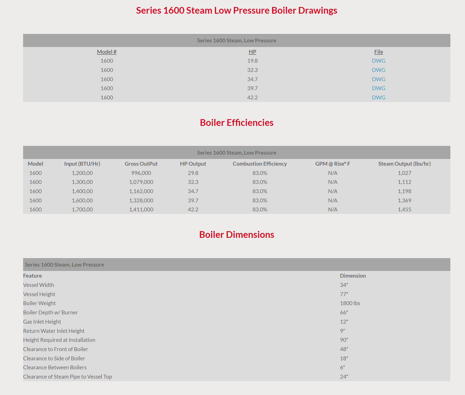This screenshot has width=465, height=395.
Task: Click the steam output value 1,455
Action: [404, 210]
